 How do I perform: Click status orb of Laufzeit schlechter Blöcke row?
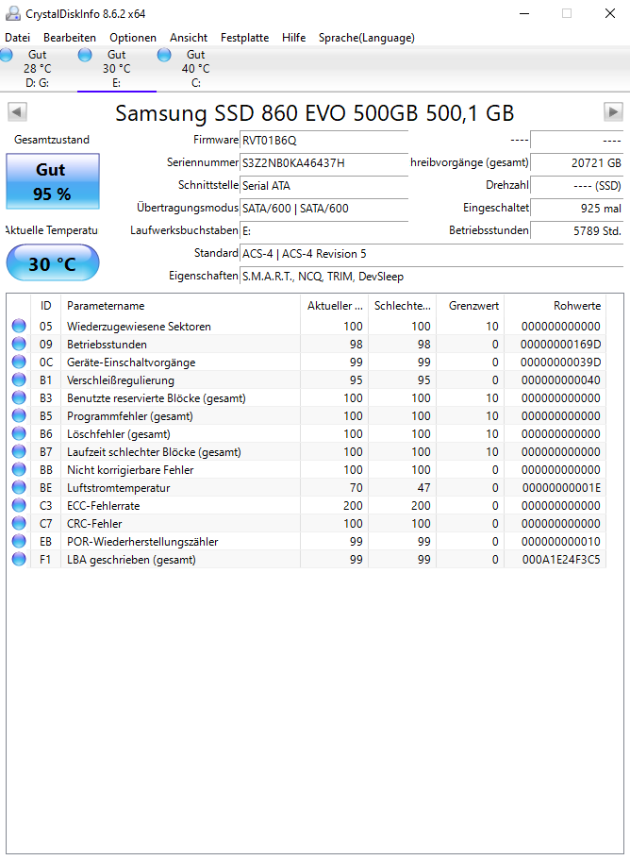pos(19,451)
